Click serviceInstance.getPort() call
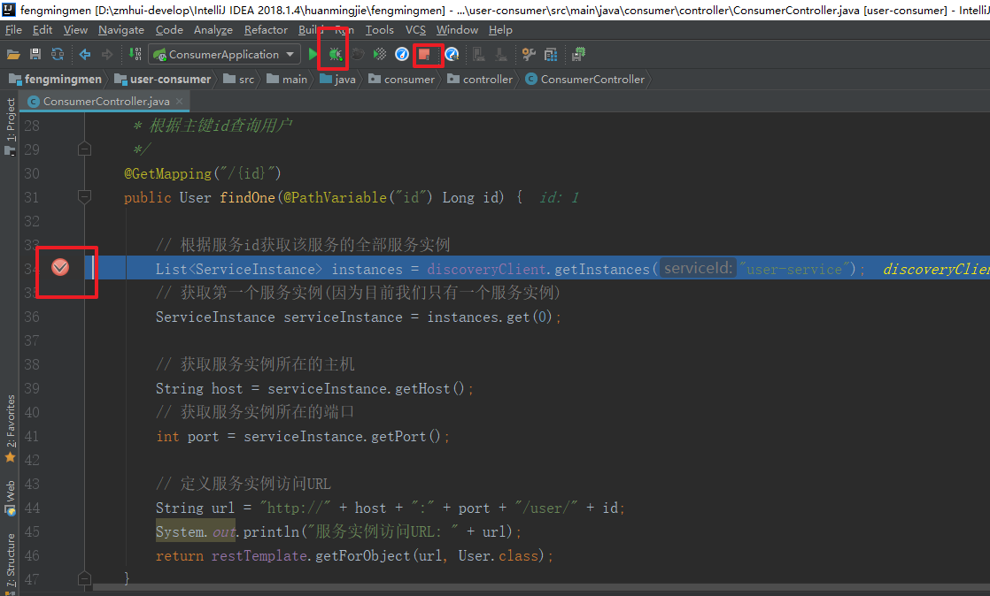 [x=342, y=437]
